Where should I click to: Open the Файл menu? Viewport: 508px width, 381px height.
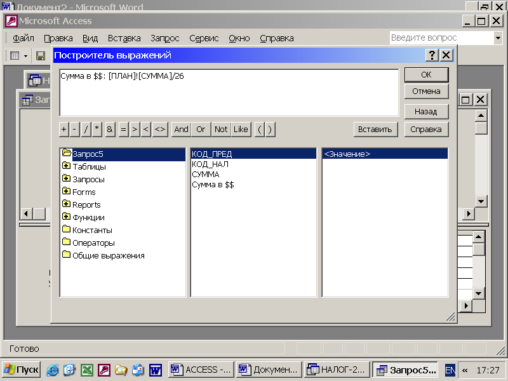(23, 38)
